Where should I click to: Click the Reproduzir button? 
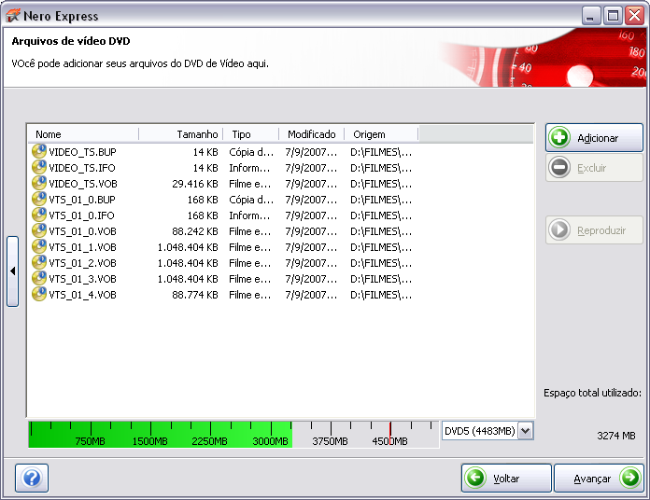point(594,229)
